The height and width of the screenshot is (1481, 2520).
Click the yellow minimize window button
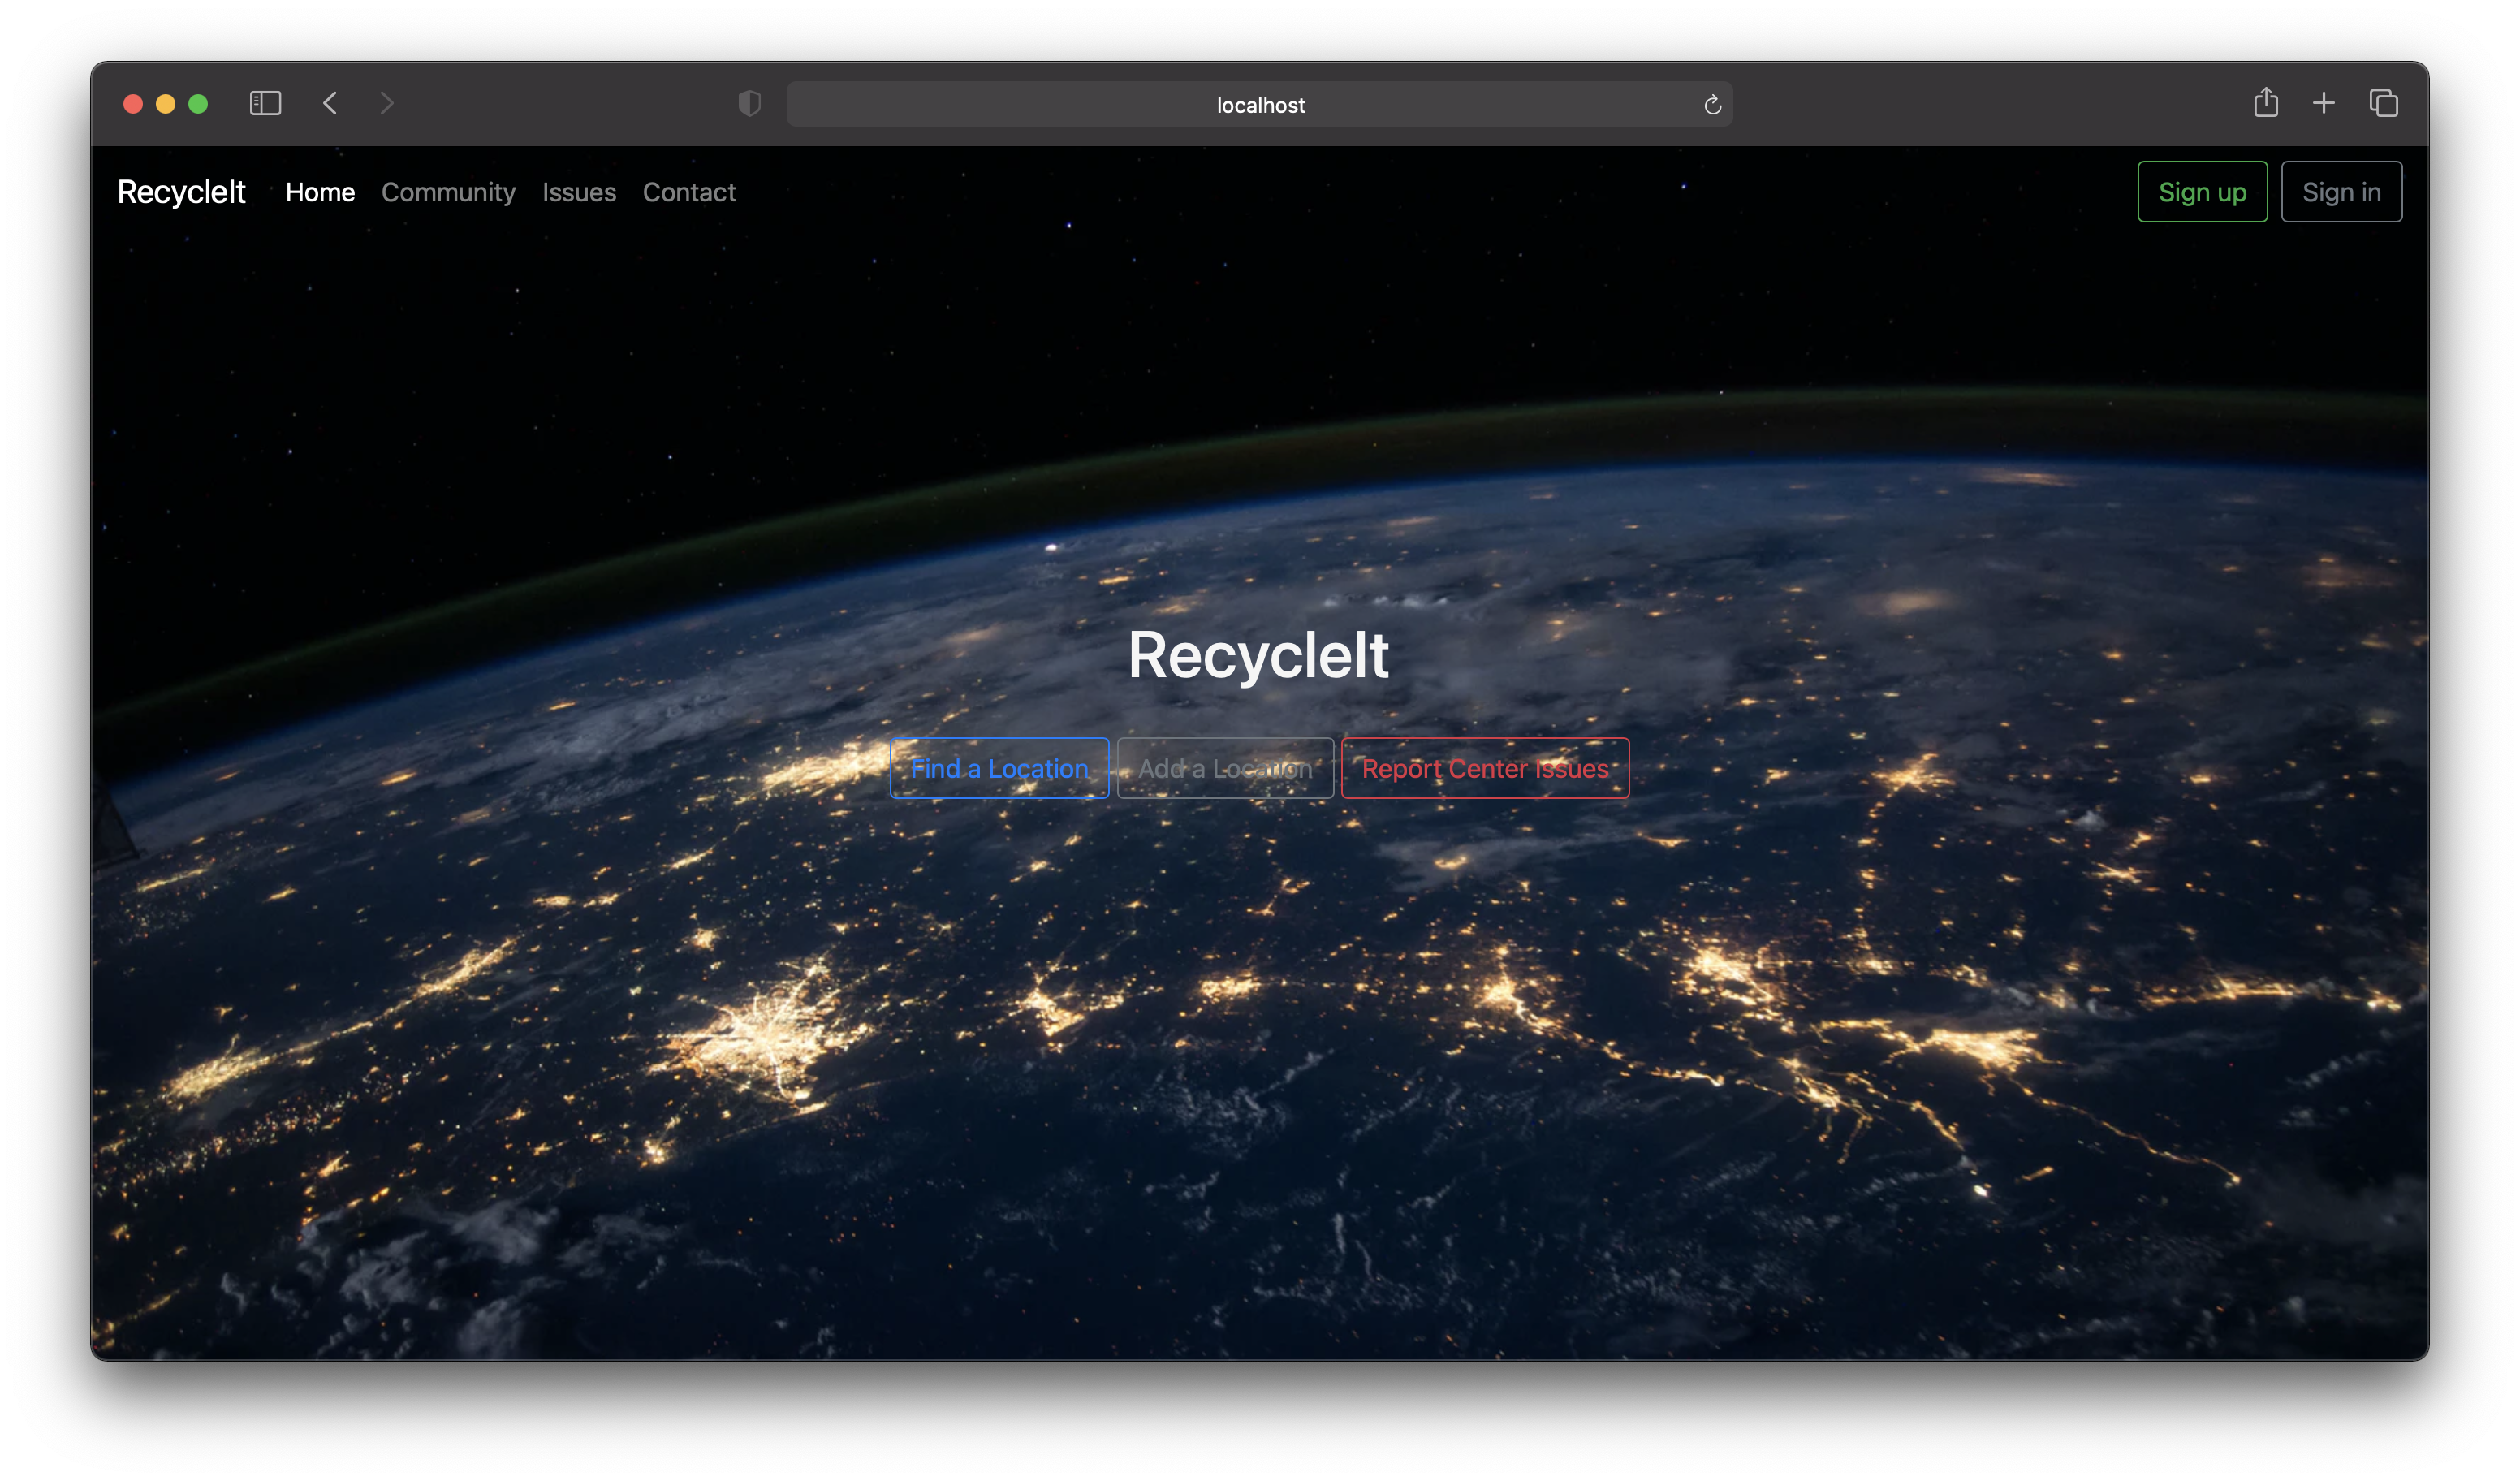(x=166, y=104)
